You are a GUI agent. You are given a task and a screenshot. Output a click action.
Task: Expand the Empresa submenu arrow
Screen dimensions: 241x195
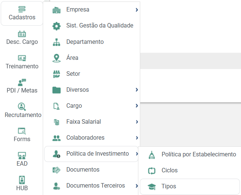tap(137, 10)
